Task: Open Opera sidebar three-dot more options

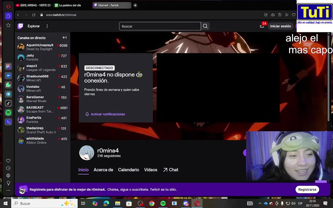Action: pyautogui.click(x=8, y=190)
